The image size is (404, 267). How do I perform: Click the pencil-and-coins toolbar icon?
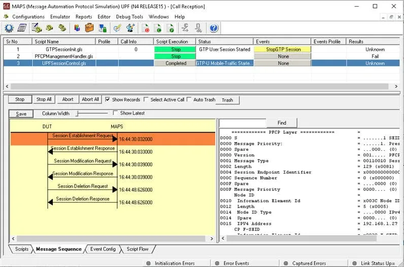37,28
